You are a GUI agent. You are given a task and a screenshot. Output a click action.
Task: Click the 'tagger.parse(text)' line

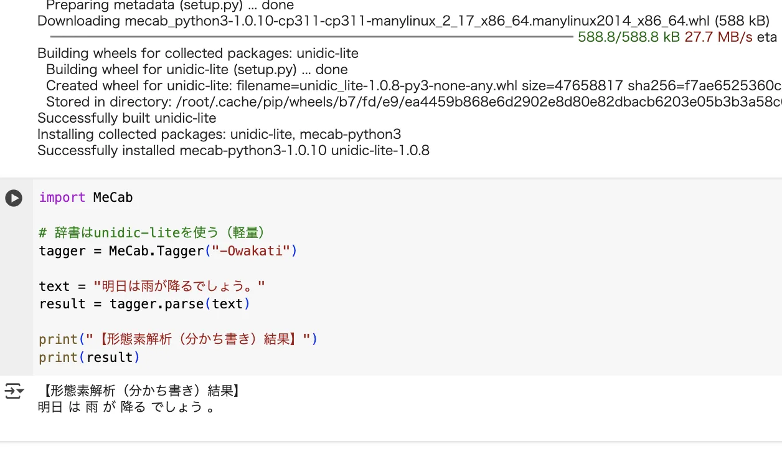(144, 304)
